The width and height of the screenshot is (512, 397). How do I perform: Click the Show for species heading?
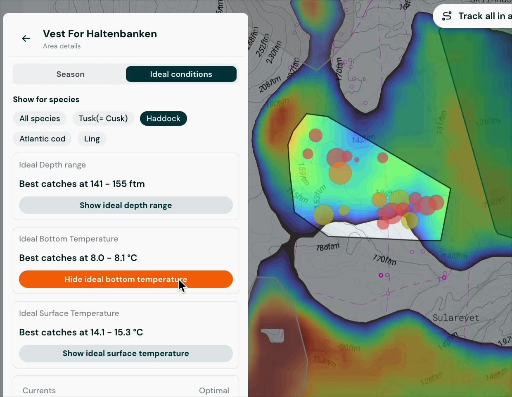click(46, 99)
